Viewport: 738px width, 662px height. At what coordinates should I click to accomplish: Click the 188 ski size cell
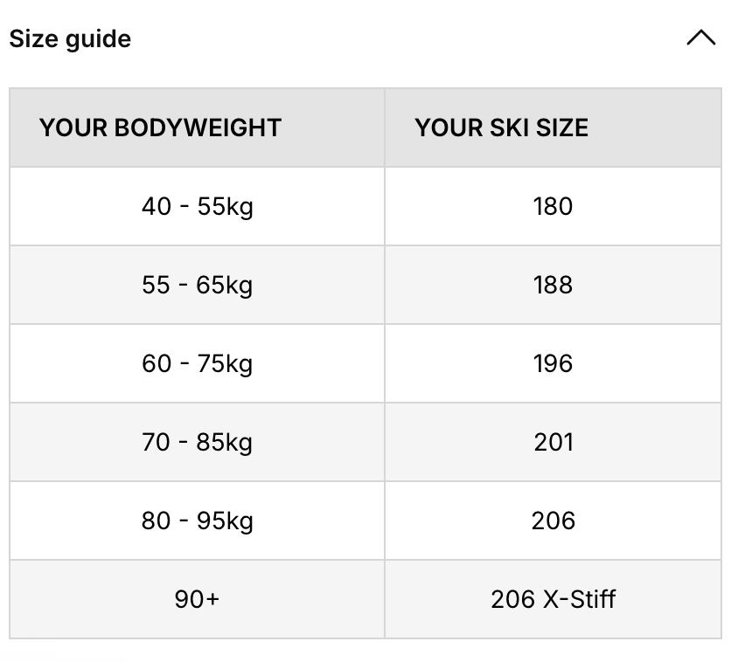point(553,285)
